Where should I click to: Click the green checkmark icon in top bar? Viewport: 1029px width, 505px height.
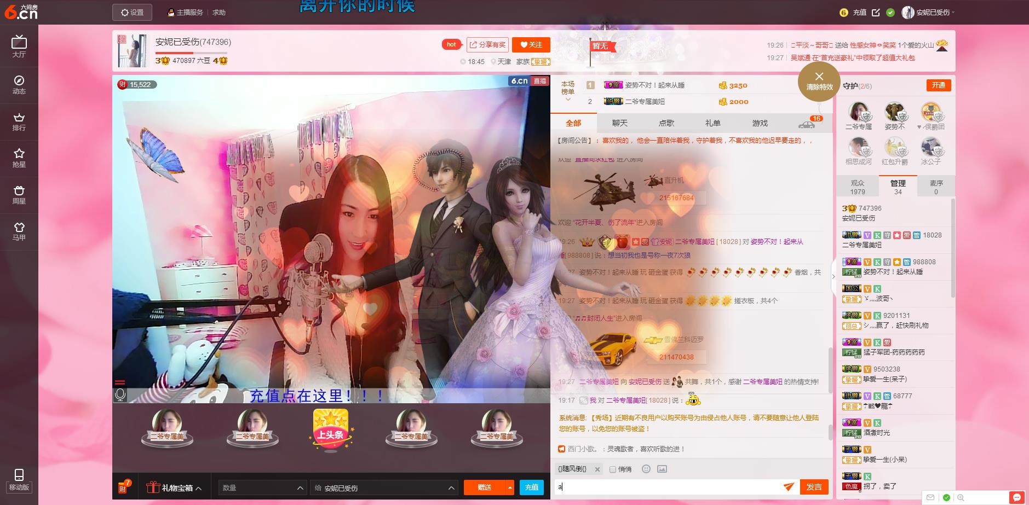[890, 12]
